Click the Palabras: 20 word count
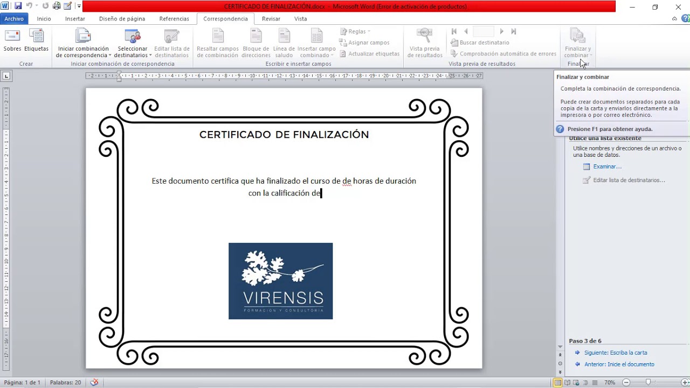 pyautogui.click(x=65, y=383)
